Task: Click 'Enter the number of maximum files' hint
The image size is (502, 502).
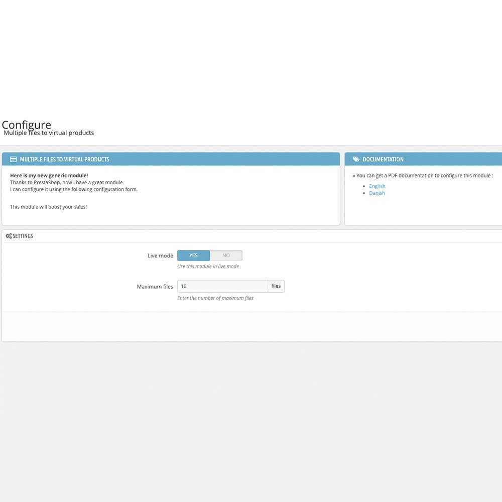Action: click(x=215, y=298)
